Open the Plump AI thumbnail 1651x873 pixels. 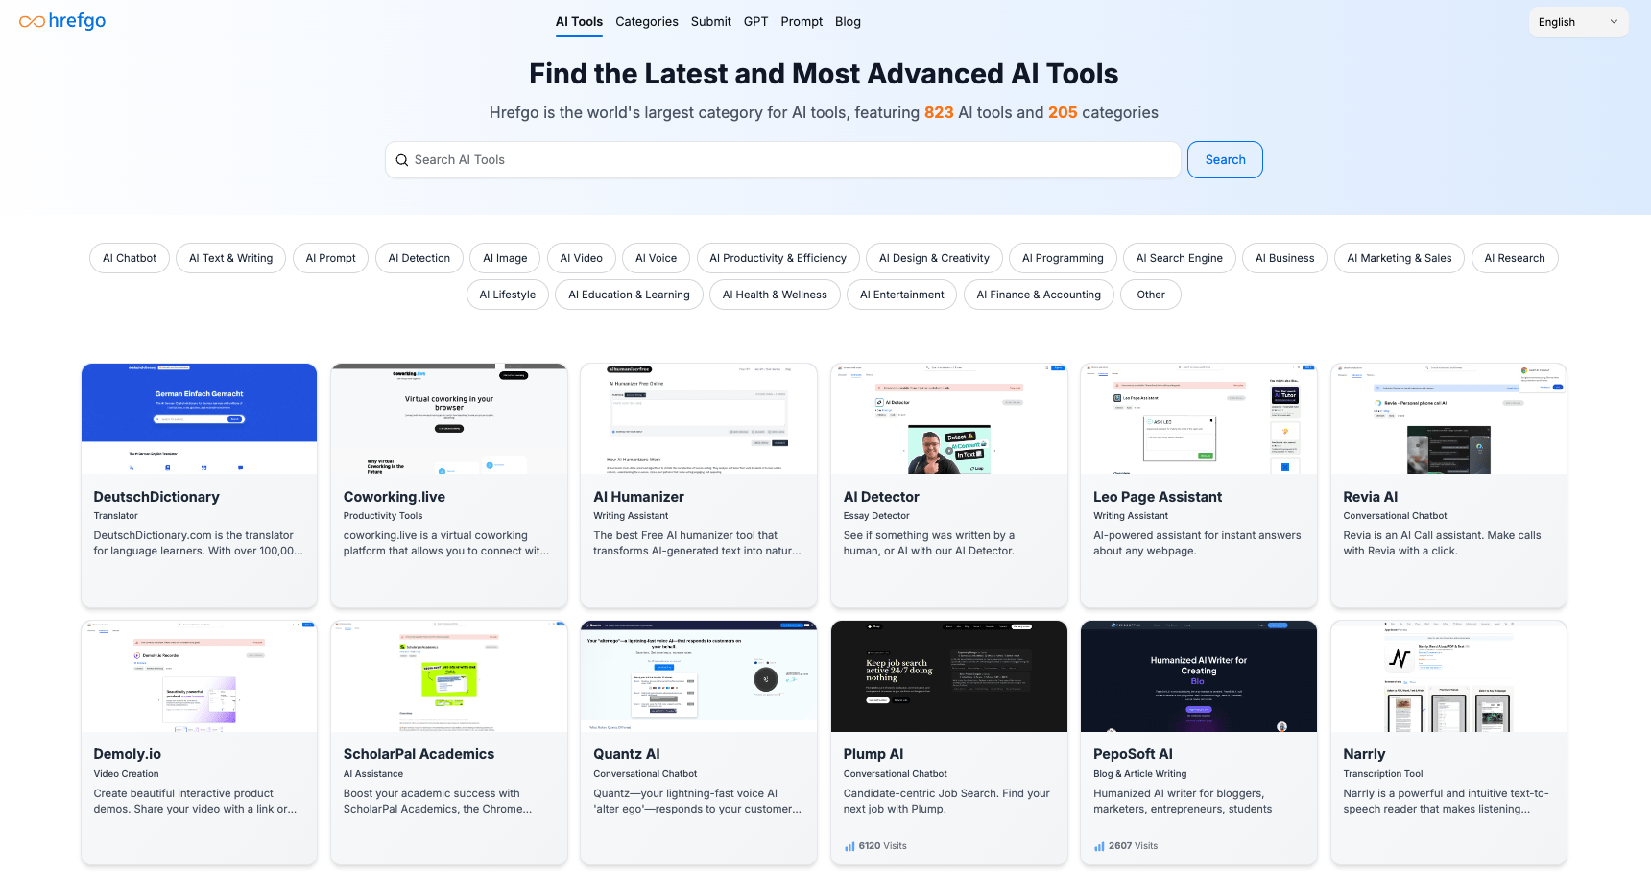tap(949, 676)
